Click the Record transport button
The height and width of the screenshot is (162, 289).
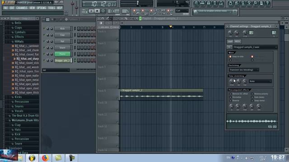pos(103,11)
